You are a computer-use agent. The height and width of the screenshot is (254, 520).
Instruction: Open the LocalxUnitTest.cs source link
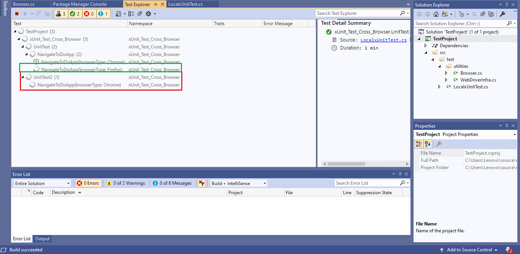[383, 40]
